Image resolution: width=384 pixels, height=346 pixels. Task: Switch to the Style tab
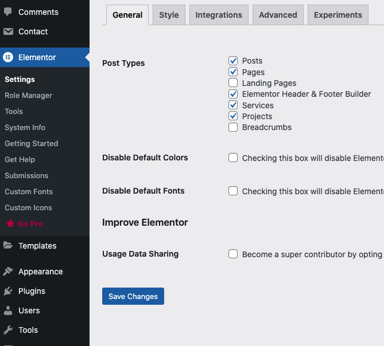[169, 15]
